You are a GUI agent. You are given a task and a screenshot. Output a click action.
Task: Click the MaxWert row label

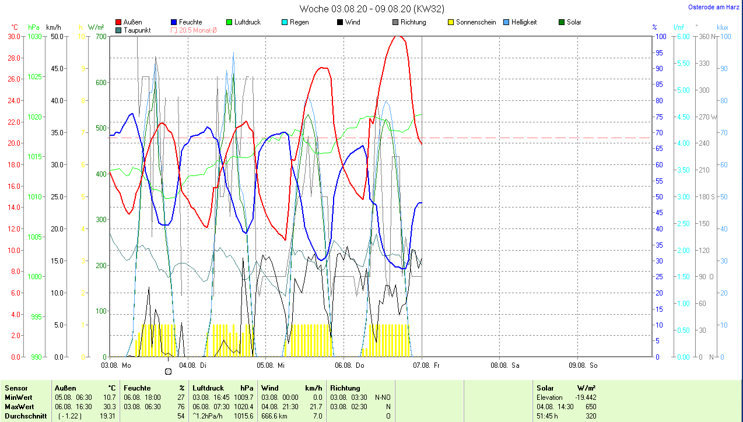click(19, 406)
